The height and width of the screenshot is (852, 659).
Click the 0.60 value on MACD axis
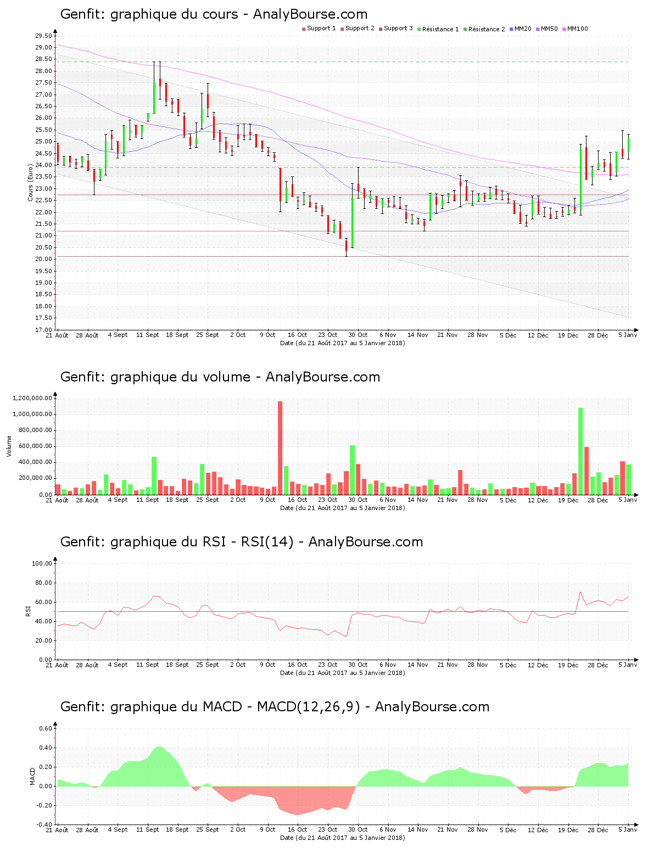click(46, 728)
